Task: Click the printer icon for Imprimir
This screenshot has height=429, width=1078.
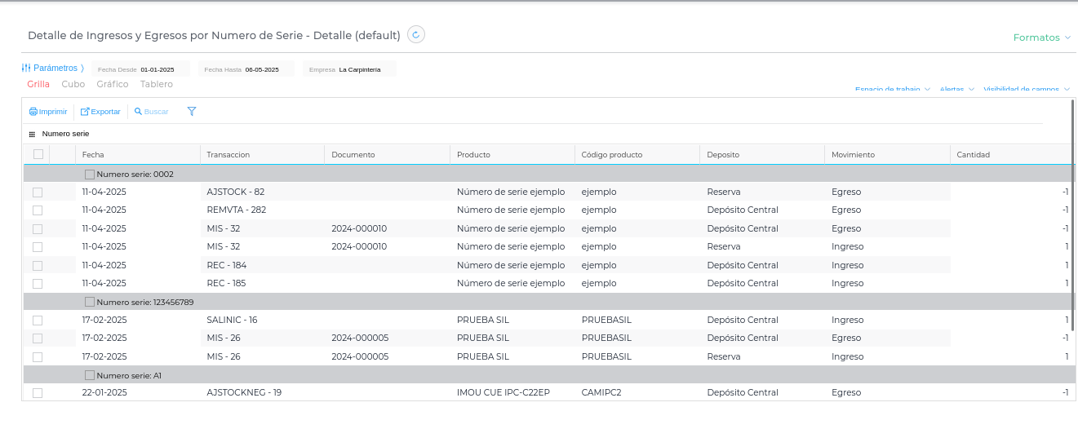Action: [33, 112]
